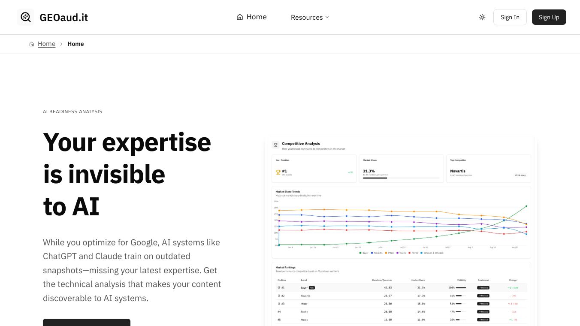Click the breadcrumb chevron separator
580x326 pixels.
pyautogui.click(x=61, y=44)
